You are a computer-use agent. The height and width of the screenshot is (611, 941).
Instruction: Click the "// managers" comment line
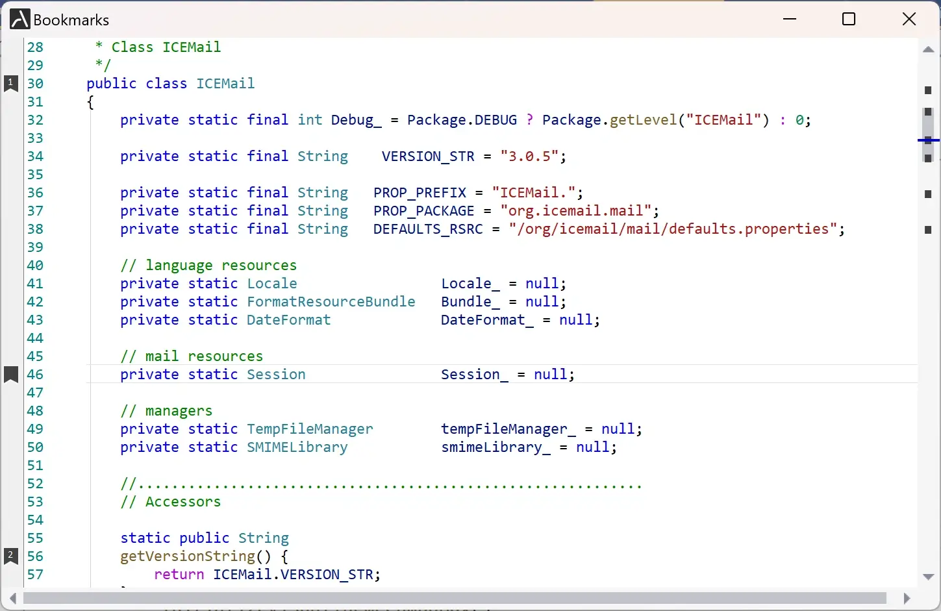(166, 411)
